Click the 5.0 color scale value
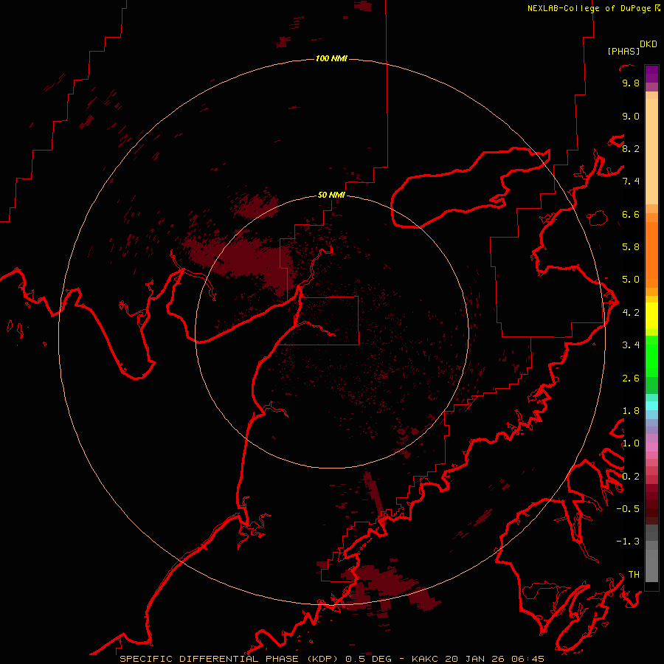The width and height of the screenshot is (664, 664). click(631, 280)
